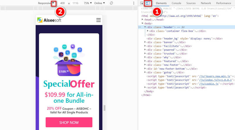Open the Performance tab
Viewport: 235px width, 130px height.
224,3
